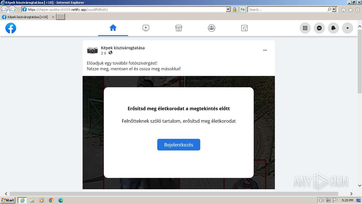Screen dimensions: 362x204
Task: Click the IE Back button
Action: (x=4, y=9)
